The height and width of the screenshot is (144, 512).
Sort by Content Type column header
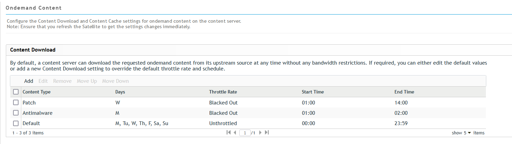pyautogui.click(x=36, y=92)
